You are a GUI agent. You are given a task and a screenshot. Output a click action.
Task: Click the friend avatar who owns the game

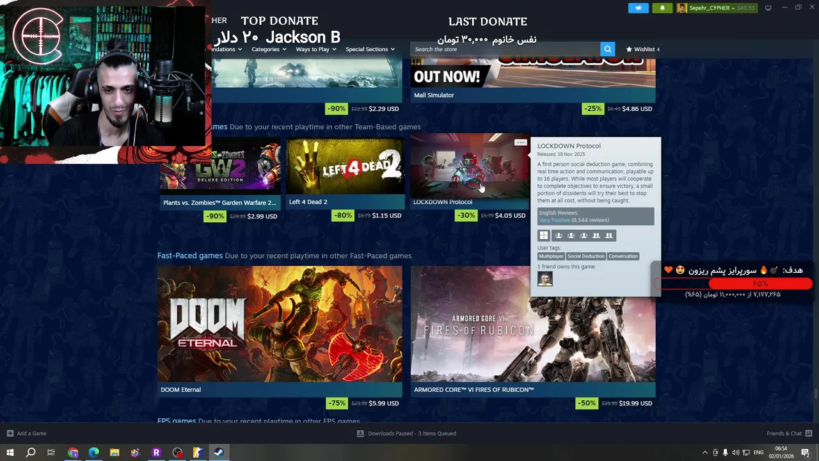545,279
